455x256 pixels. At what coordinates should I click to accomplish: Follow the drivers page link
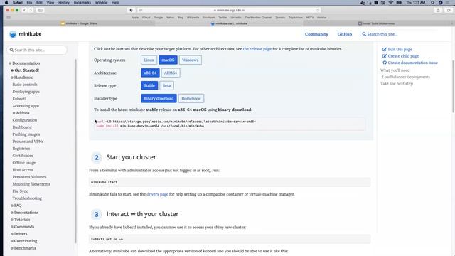click(157, 194)
